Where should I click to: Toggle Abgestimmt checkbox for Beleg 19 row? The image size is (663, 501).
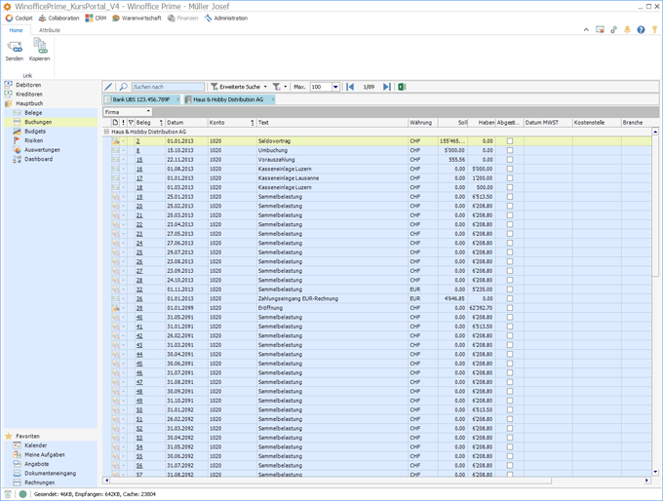(x=510, y=197)
